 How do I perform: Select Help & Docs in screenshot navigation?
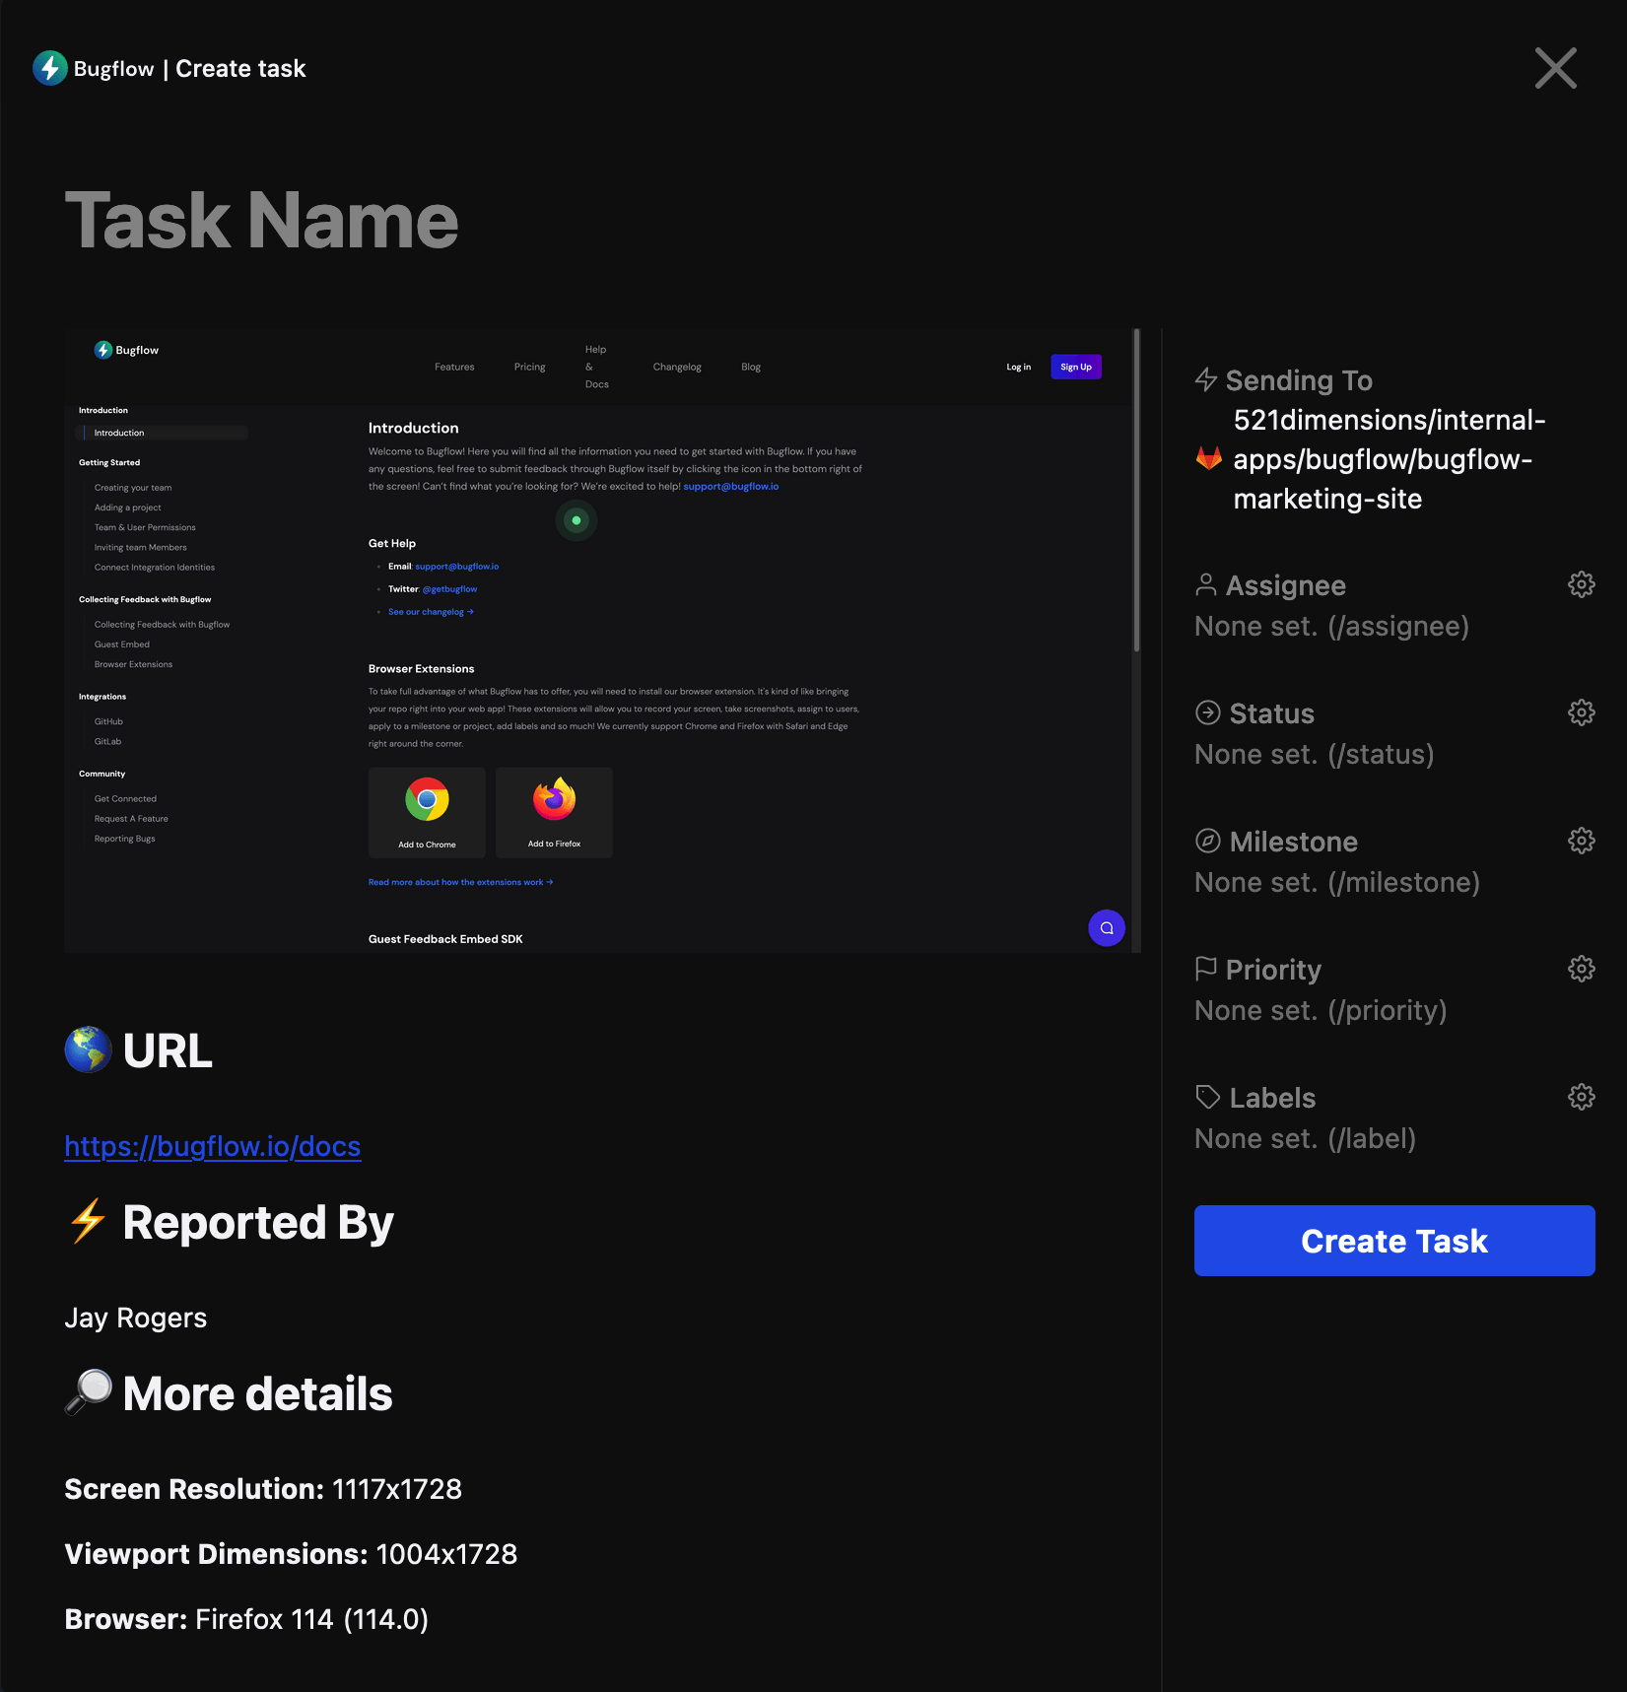596,367
